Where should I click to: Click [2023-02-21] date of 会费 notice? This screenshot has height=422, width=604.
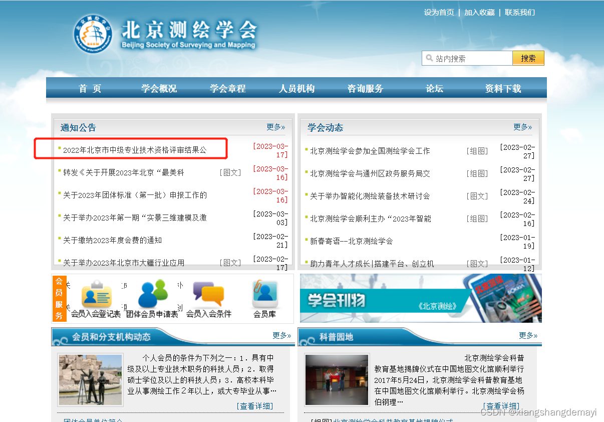coord(271,241)
